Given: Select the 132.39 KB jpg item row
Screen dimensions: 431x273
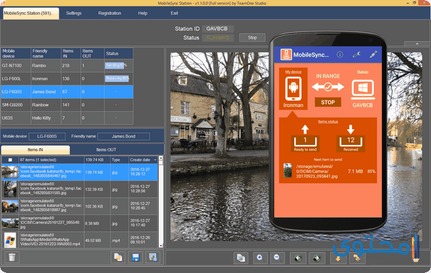Looking at the screenshot, I should (x=79, y=189).
